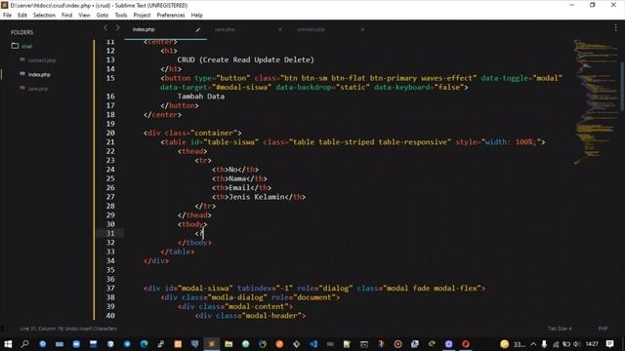
Task: Click the vertical scrollbar of editor
Action: pos(622,86)
